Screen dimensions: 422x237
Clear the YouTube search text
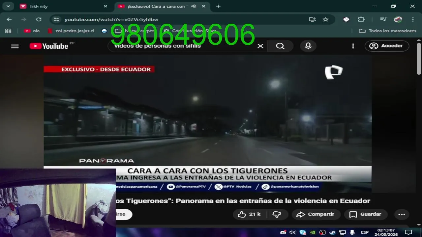(x=260, y=46)
